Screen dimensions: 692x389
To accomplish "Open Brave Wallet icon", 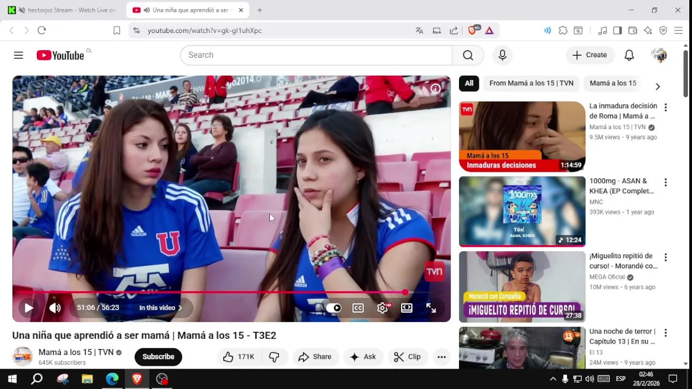I will click(x=633, y=31).
